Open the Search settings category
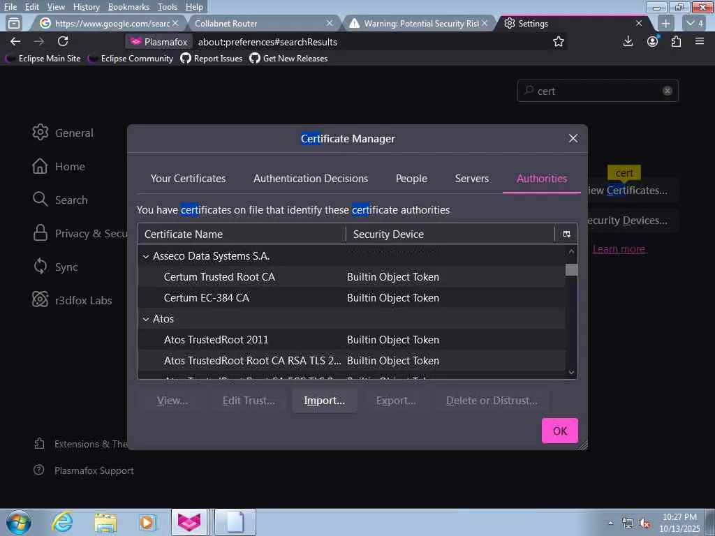The height and width of the screenshot is (536, 715). [x=60, y=200]
